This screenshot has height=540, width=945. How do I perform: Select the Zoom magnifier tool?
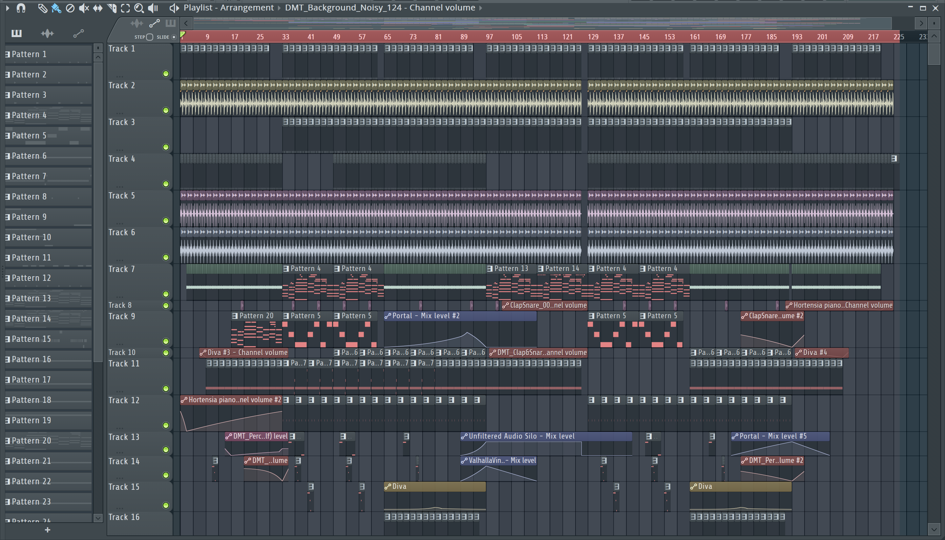pos(139,8)
